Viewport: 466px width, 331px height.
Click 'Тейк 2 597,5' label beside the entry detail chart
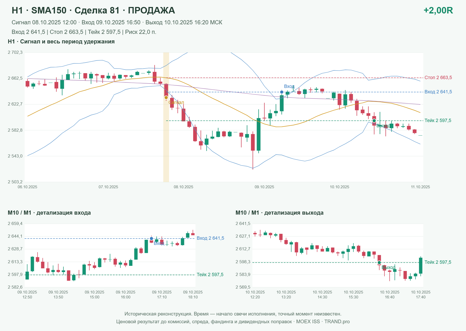(210, 275)
